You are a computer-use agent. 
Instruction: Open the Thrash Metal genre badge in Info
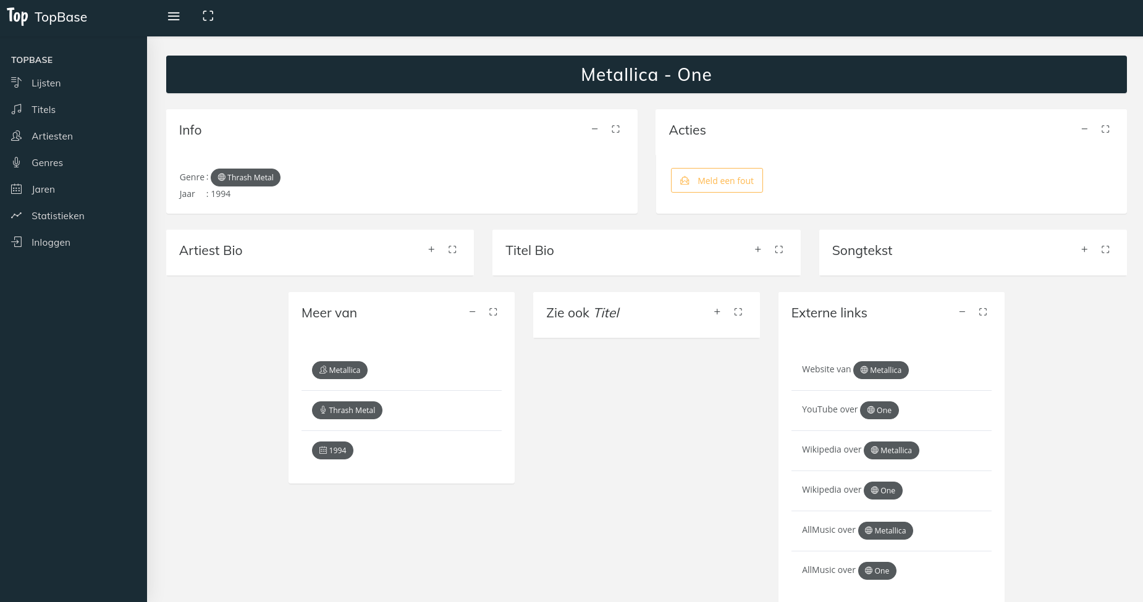pyautogui.click(x=245, y=177)
